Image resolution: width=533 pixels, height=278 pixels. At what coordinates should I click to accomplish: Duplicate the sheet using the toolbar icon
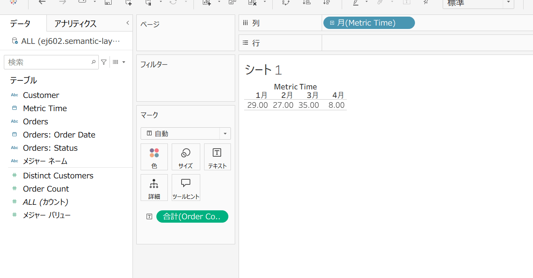[232, 2]
